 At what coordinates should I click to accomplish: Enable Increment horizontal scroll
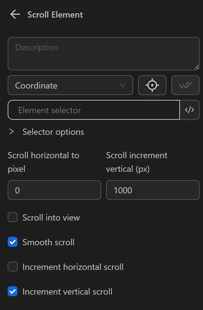coord(13,267)
